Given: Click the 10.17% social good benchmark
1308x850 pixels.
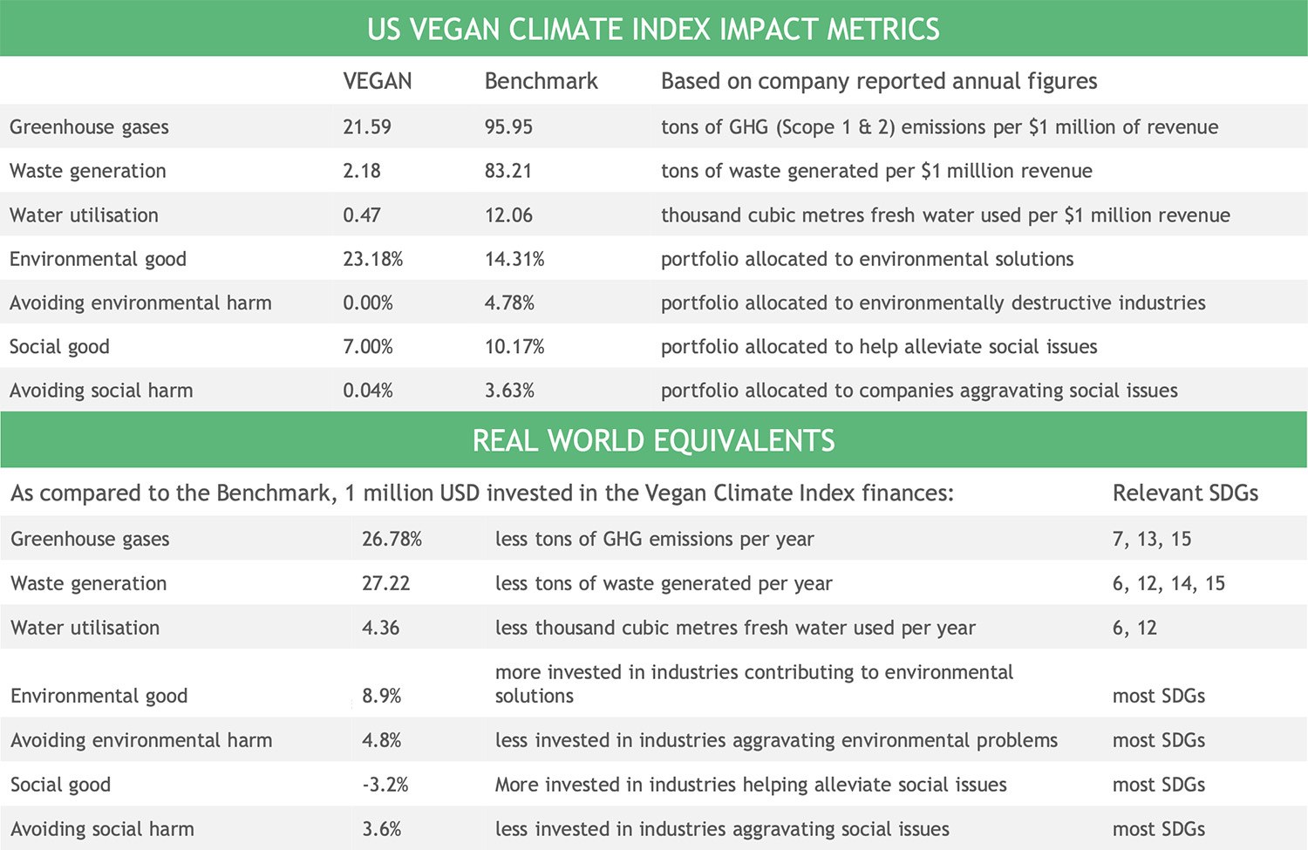Looking at the screenshot, I should (x=514, y=347).
